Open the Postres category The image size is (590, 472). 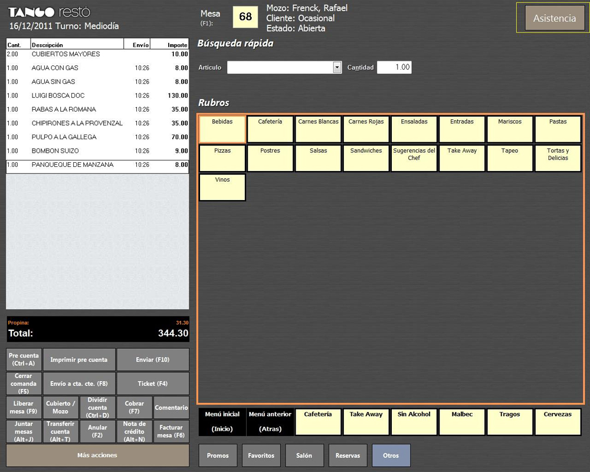[270, 159]
